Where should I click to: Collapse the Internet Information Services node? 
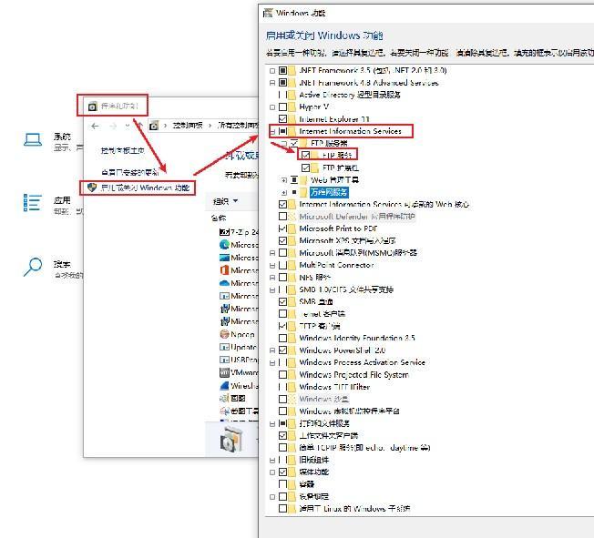pyautogui.click(x=272, y=132)
